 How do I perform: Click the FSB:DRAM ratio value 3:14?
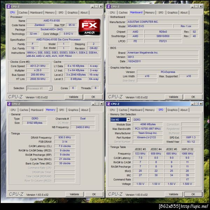coord(65,142)
